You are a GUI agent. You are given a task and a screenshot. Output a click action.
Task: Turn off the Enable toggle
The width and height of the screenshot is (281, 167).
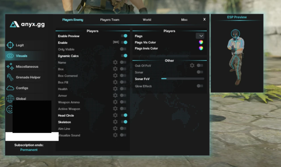tap(124, 42)
